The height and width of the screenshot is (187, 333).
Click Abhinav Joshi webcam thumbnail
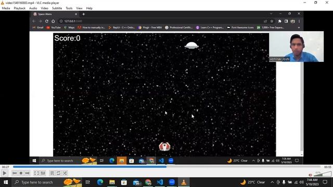pyautogui.click(x=297, y=47)
